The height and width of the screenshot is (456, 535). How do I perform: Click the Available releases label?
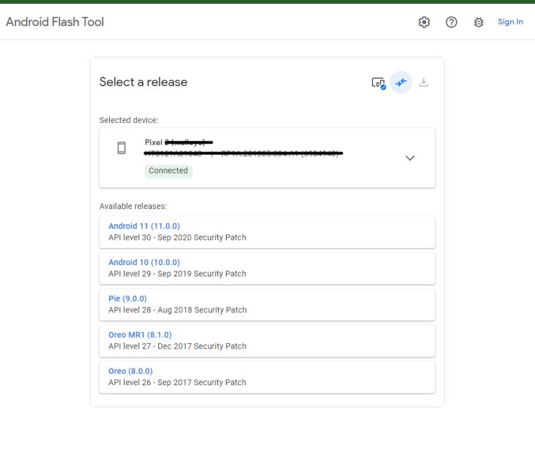click(133, 206)
